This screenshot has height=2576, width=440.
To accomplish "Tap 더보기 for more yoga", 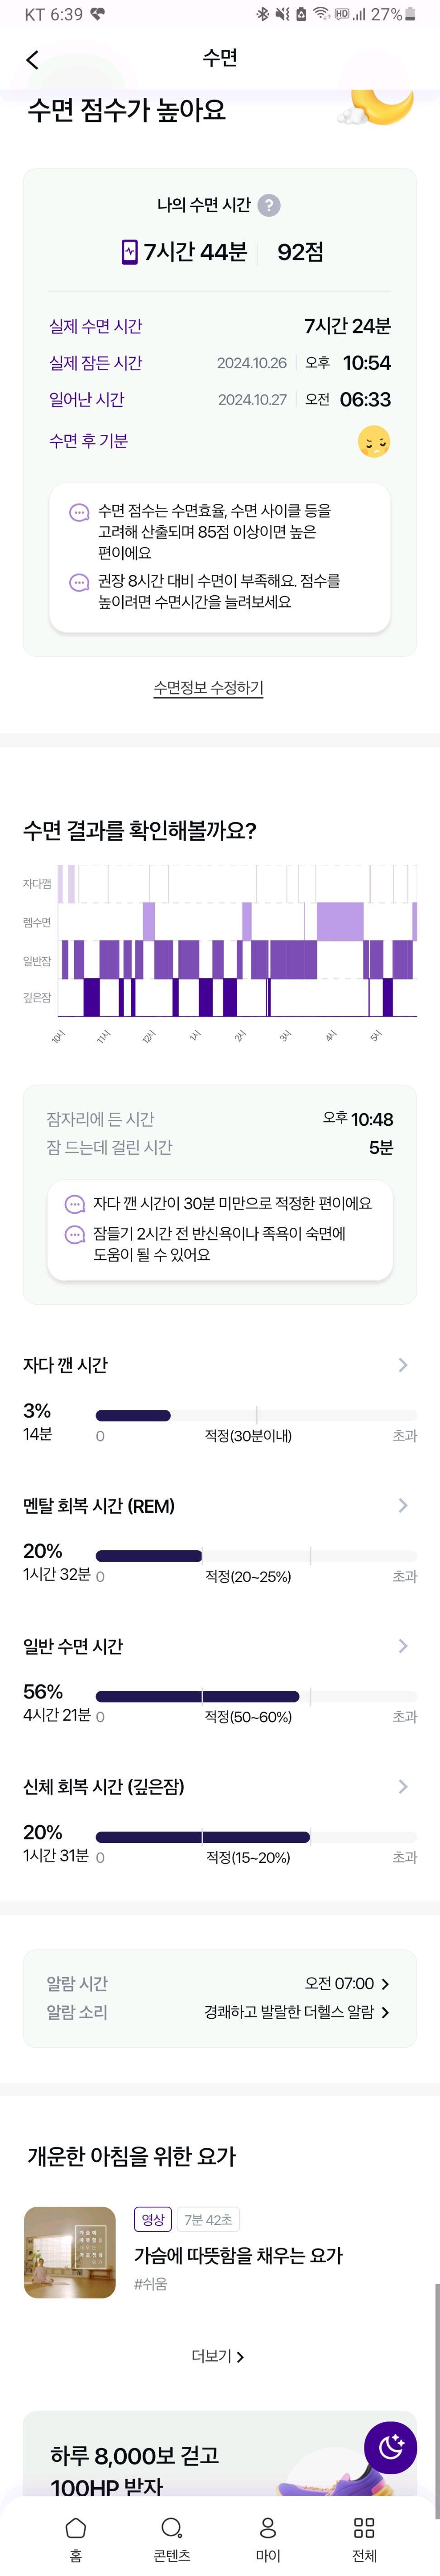I will tap(218, 2356).
